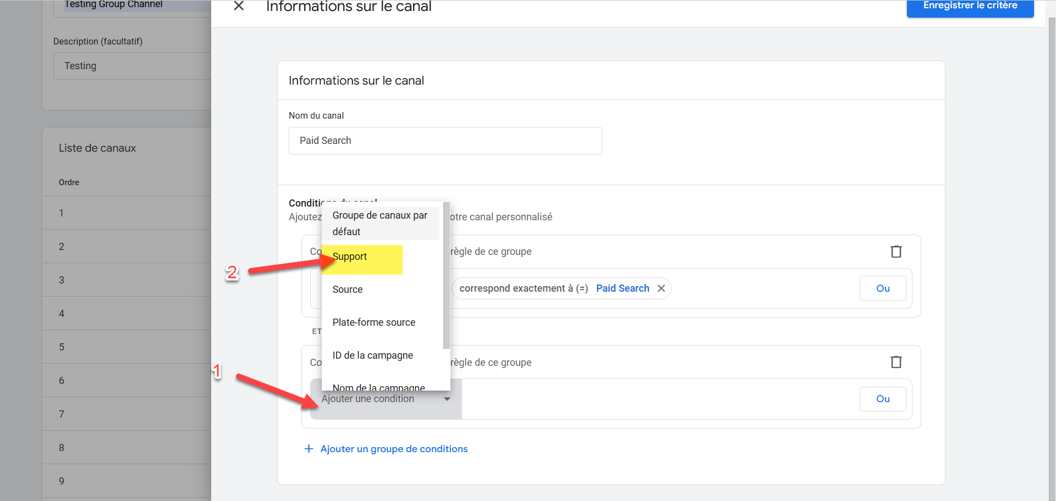
Task: Open the Ajouter une condition dropdown arrow
Action: point(447,399)
